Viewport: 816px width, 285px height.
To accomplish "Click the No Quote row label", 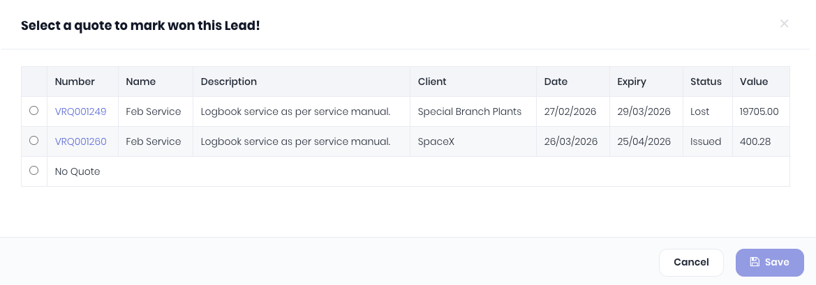I will pyautogui.click(x=77, y=171).
